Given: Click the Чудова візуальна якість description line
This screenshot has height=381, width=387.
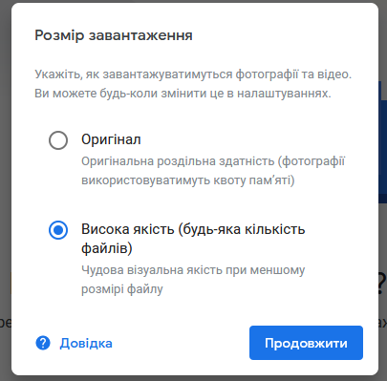Looking at the screenshot, I should (x=193, y=270).
